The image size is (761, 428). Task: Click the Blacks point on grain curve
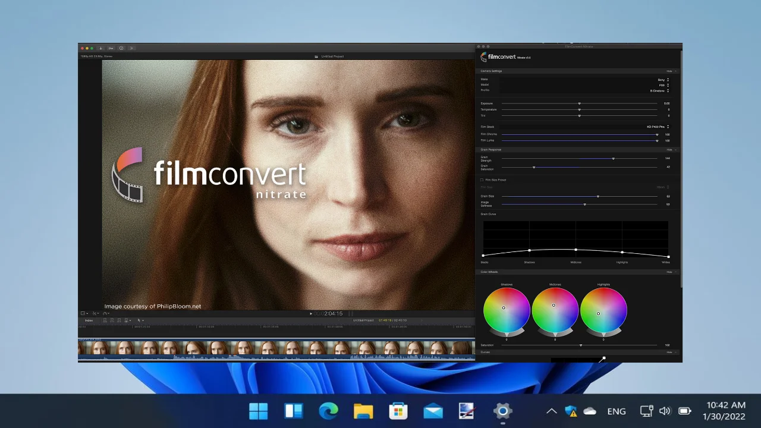point(483,256)
